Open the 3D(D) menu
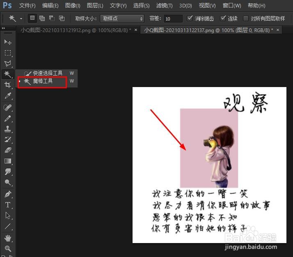The image size is (293, 257). pos(185,5)
